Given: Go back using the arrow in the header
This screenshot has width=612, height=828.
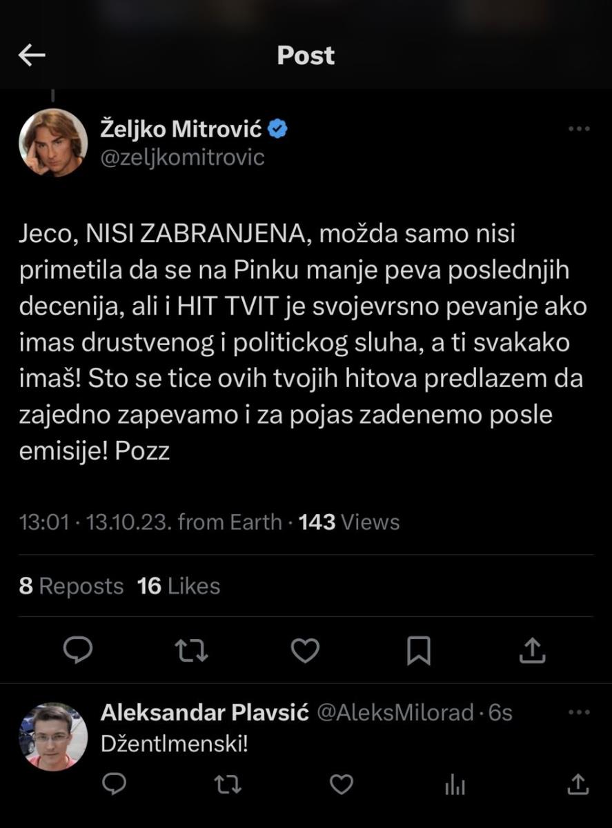Looking at the screenshot, I should point(32,55).
